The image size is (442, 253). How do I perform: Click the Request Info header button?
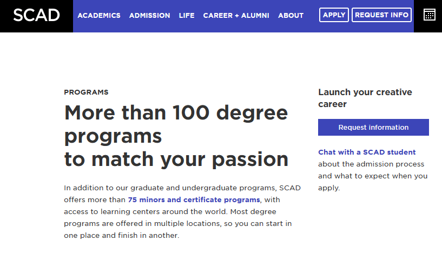click(x=381, y=15)
